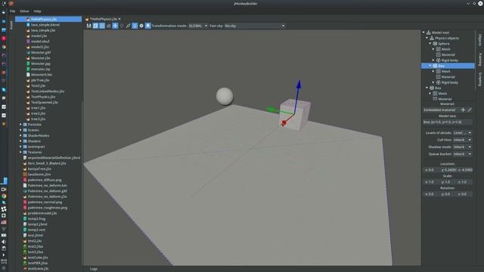
Task: Collapse the selected Box node
Action: pyautogui.click(x=430, y=66)
